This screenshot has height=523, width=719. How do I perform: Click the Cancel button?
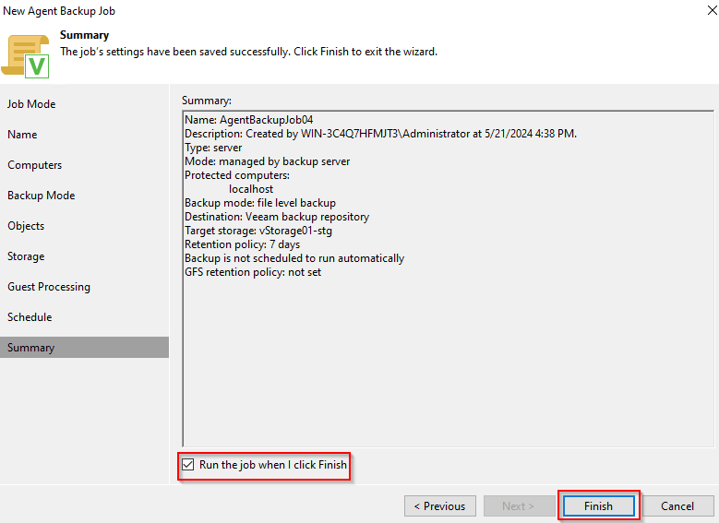pos(677,505)
